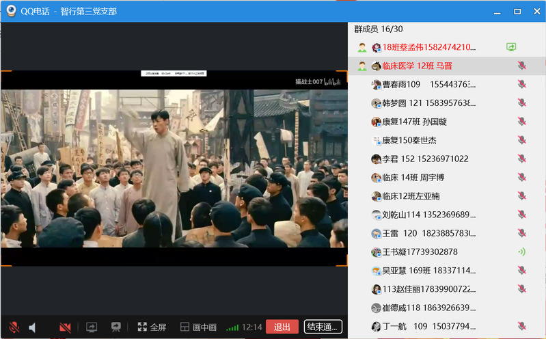Click muted mic icon for 临床医学 12班 马晋
Viewport: 546px width, 339px height.
(521, 66)
